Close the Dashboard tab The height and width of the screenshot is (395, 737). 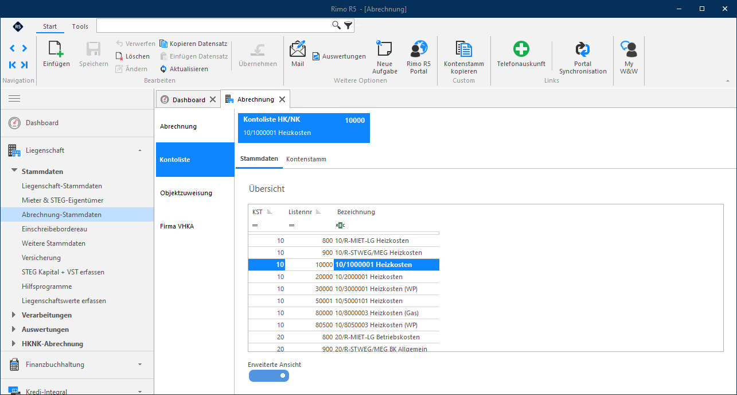213,99
